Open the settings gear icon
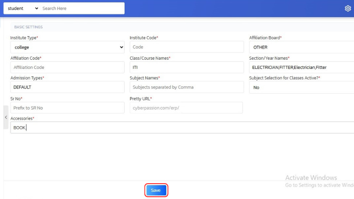 348,8
